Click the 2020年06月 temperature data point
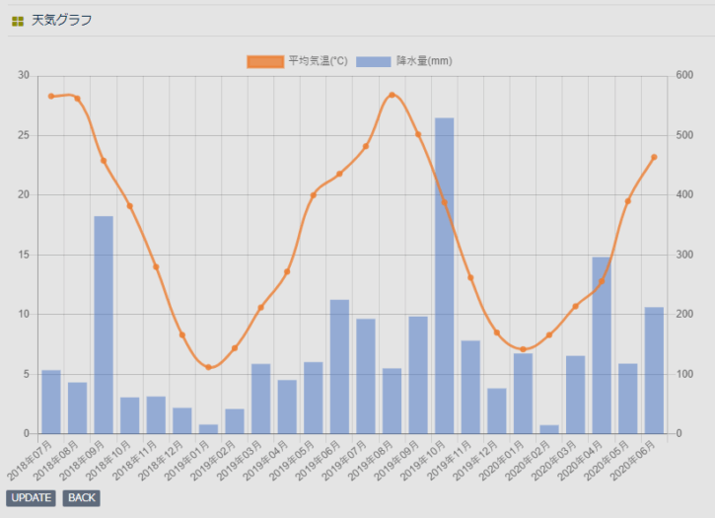The width and height of the screenshot is (715, 518). (654, 157)
